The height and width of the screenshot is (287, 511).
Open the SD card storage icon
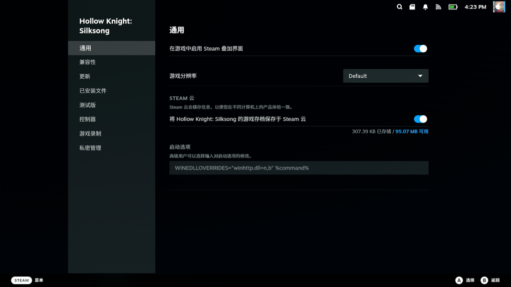coord(413,7)
